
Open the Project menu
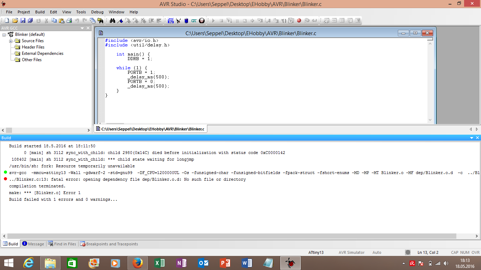(x=24, y=12)
